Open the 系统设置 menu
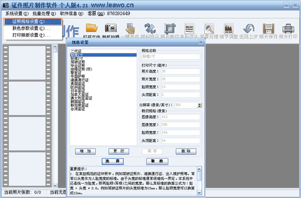The image size is (301, 198). pos(17,13)
